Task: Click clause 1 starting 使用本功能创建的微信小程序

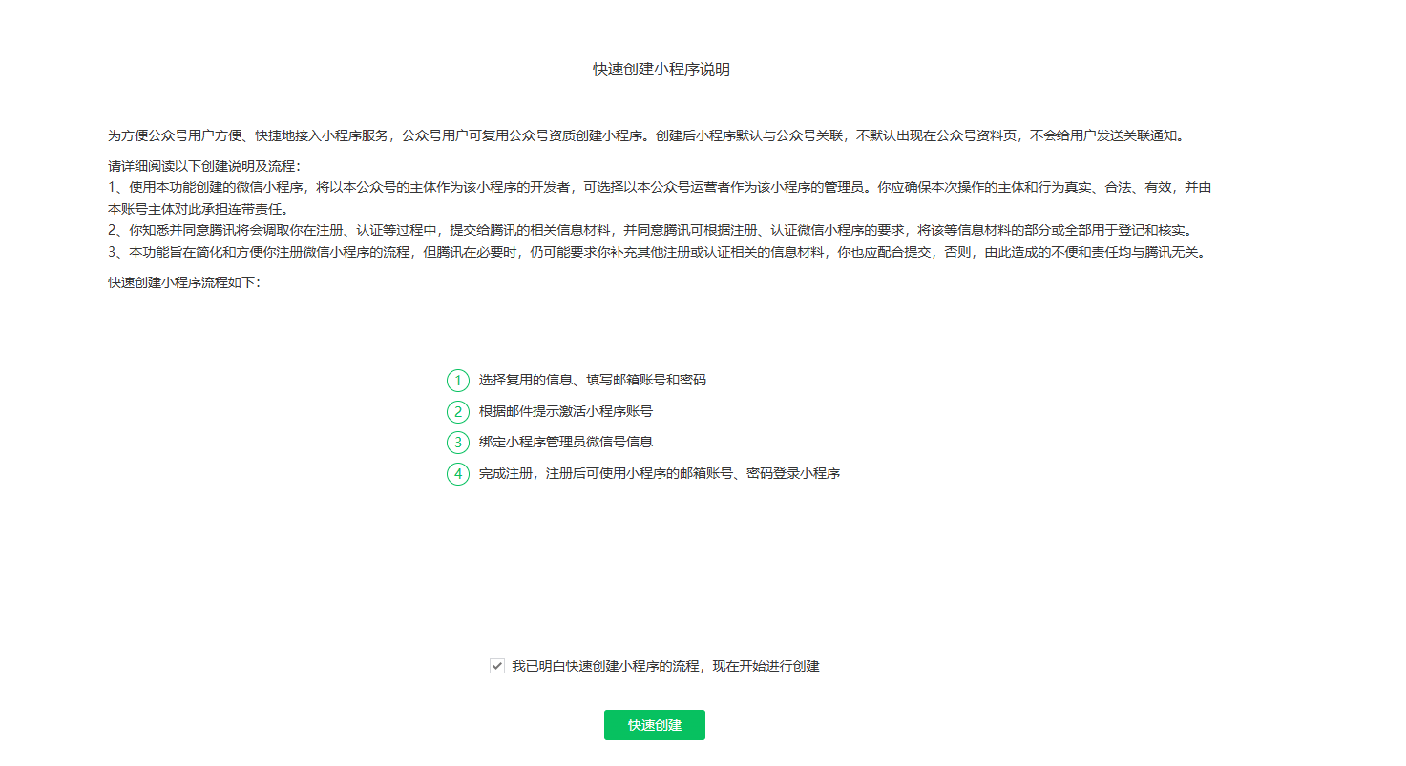Action: (x=659, y=187)
